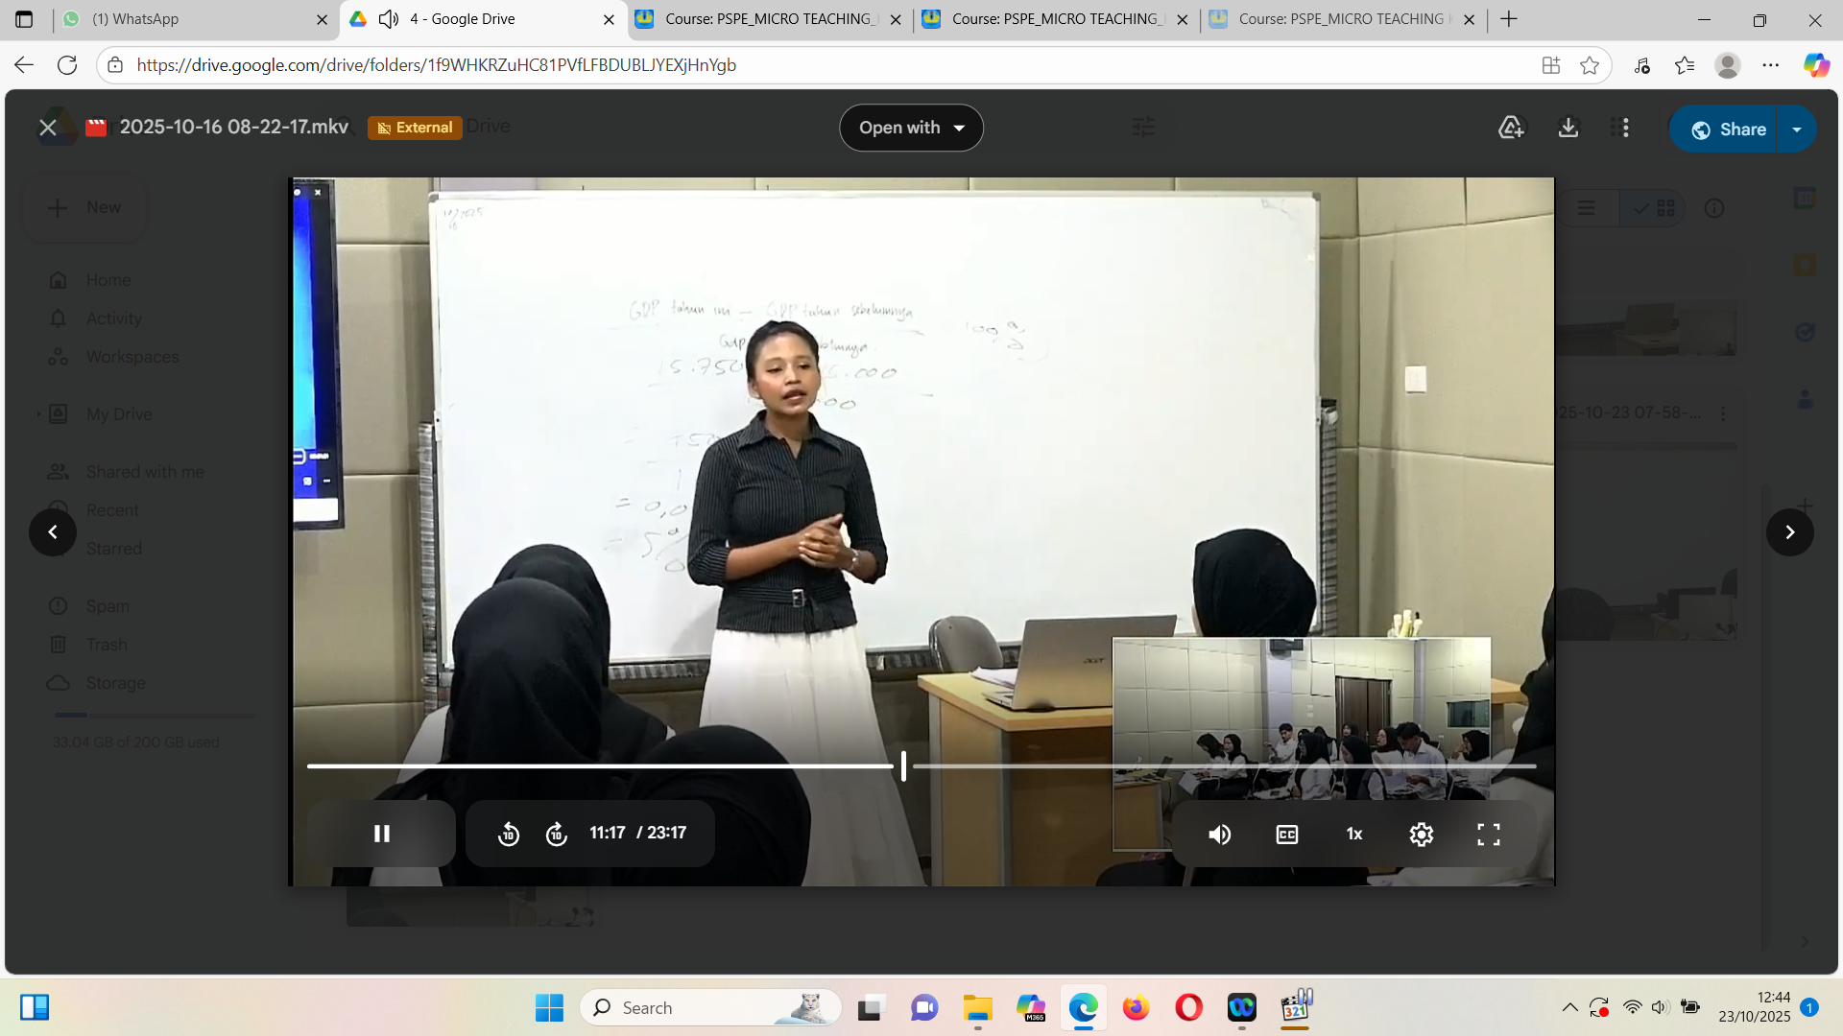The width and height of the screenshot is (1843, 1036).
Task: Rewind video 10 seconds
Action: (509, 835)
